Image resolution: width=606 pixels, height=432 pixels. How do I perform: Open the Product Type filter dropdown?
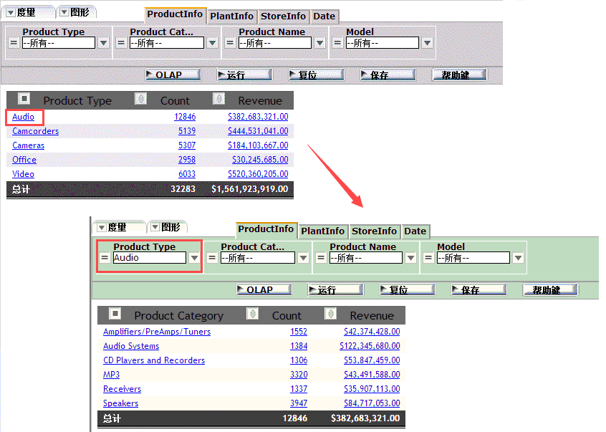pos(102,42)
